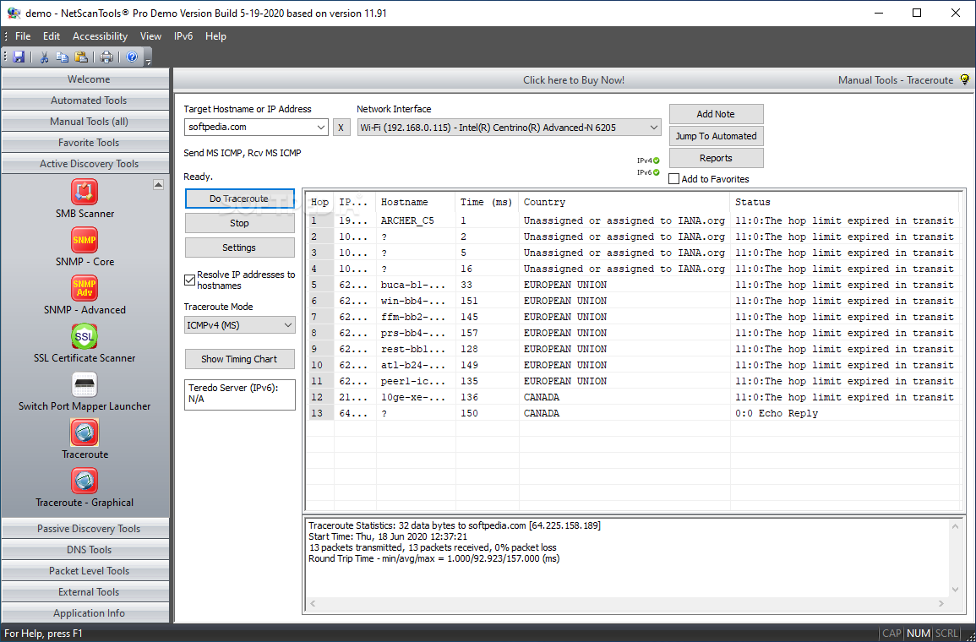Open traceroute Settings
This screenshot has width=976, height=642.
pyautogui.click(x=240, y=248)
